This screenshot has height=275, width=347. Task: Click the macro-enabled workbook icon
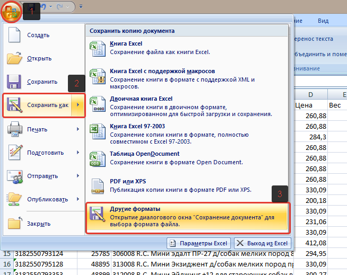[x=98, y=76]
